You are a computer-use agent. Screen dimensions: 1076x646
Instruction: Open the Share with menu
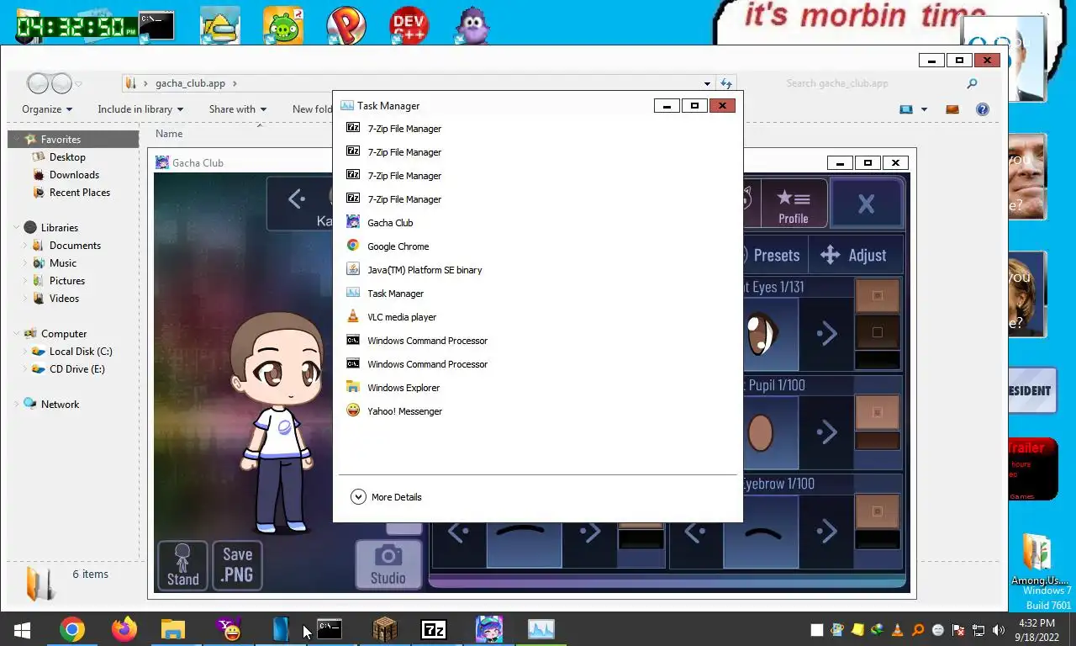point(238,109)
